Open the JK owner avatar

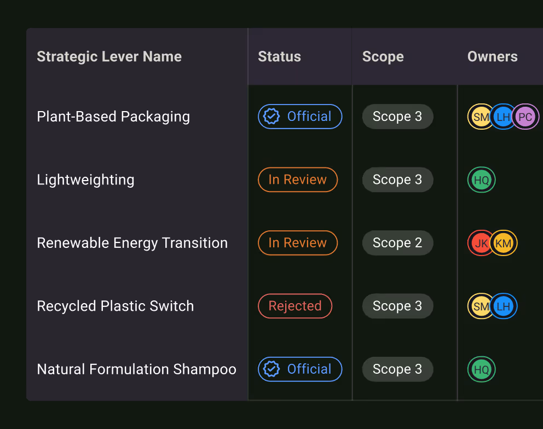pos(481,243)
